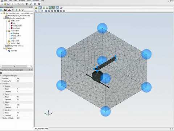Select the Edge Labels folder
Viewport: 174px width, 131px height.
[15, 41]
